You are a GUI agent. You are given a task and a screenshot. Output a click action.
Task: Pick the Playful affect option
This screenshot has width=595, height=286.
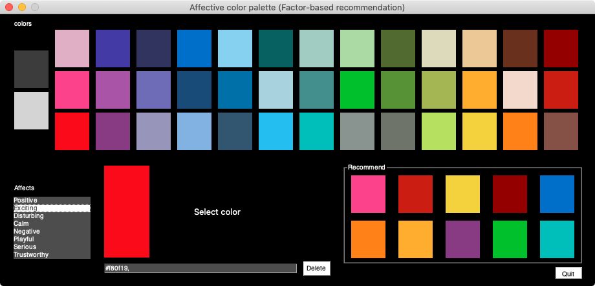(x=25, y=239)
